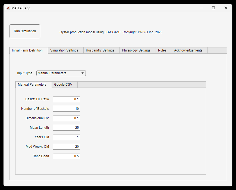Select the Ratio Dead value

tap(66, 156)
